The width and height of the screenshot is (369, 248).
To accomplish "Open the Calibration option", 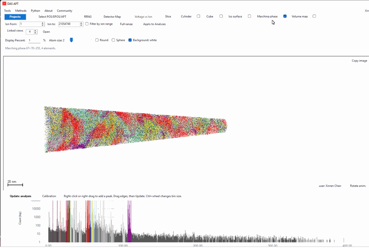I will click(49, 196).
